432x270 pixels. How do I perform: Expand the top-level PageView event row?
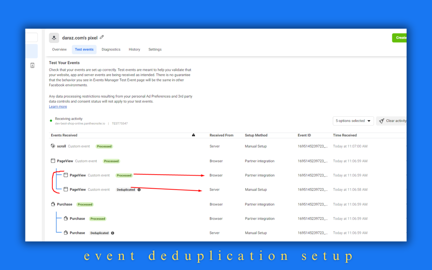pos(64,161)
